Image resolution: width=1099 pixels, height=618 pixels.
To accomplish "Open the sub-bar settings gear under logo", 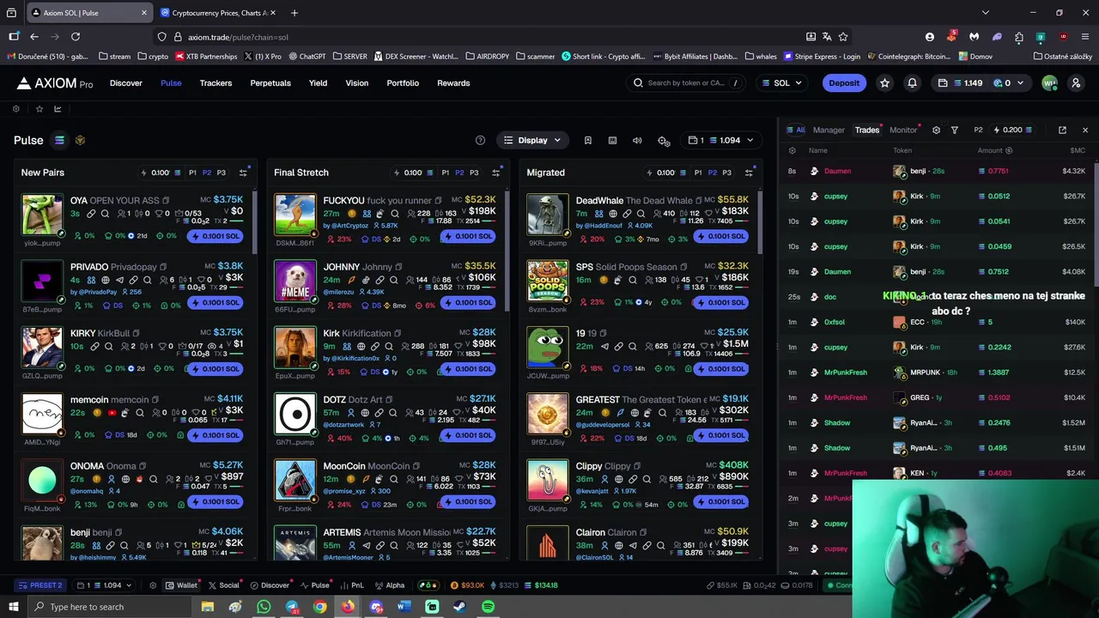I will 15,109.
